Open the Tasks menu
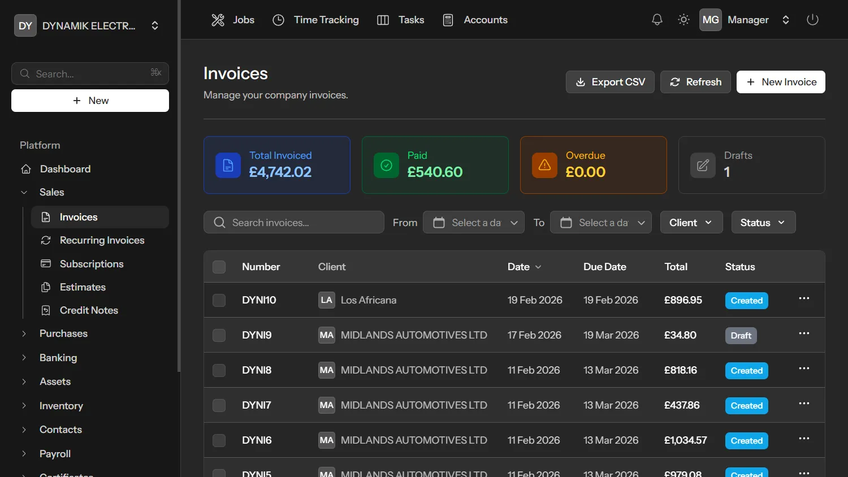The image size is (848, 477). coord(400,20)
